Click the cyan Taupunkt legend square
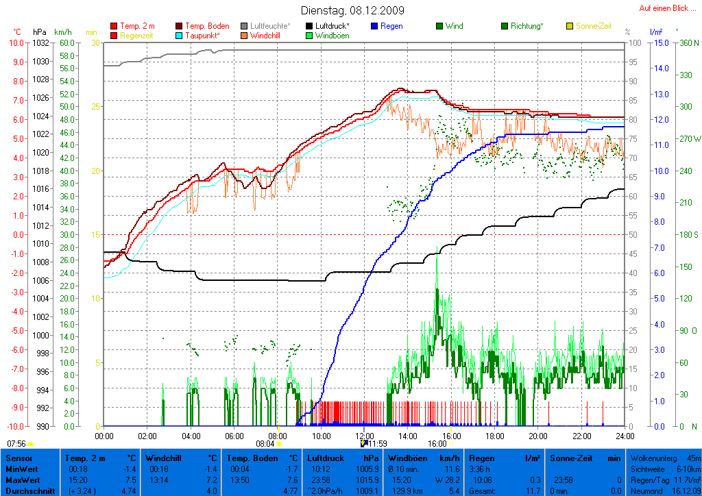 (x=180, y=36)
